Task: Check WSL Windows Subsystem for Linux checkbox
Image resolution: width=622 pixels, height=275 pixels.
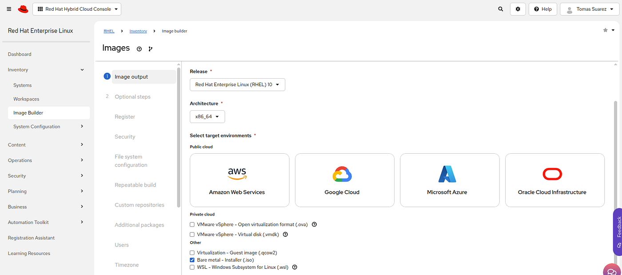Action: tap(192, 267)
